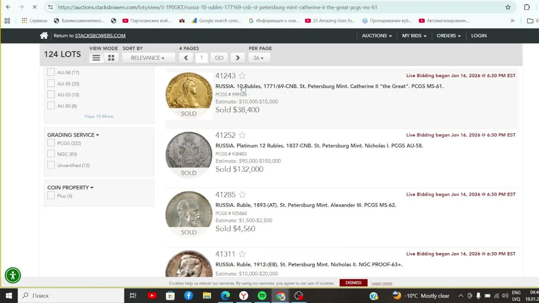Switch to grid view mode

tap(111, 58)
